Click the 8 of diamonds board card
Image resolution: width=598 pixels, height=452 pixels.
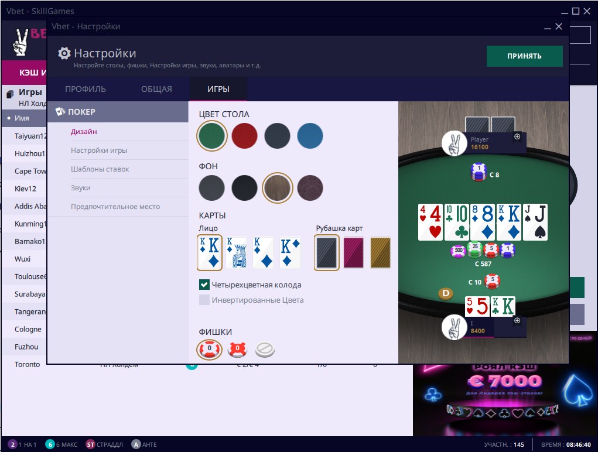pyautogui.click(x=483, y=222)
